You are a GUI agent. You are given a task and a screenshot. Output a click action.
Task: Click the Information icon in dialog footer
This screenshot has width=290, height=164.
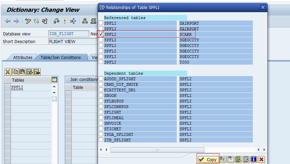point(254,159)
